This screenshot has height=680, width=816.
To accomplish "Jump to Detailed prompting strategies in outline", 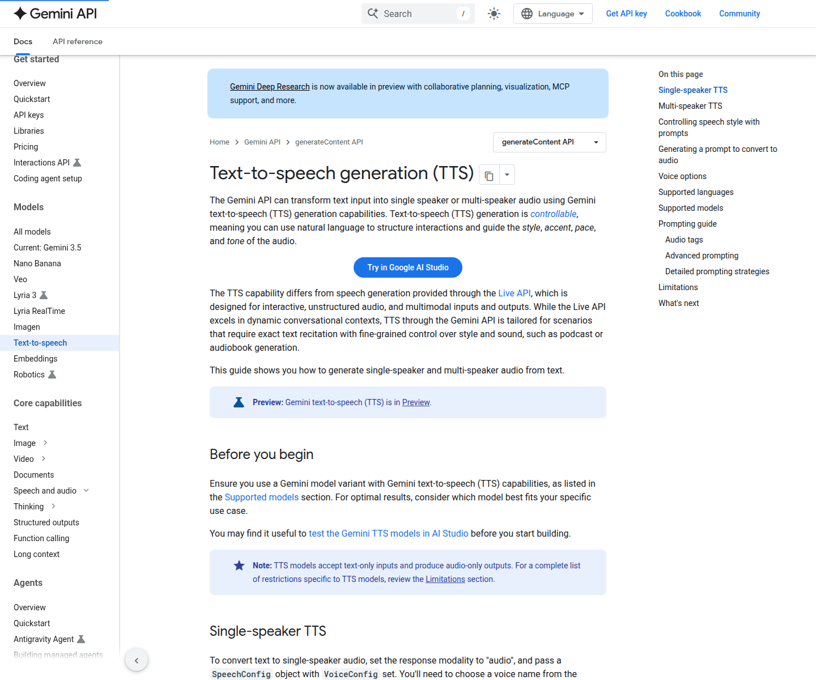I will pyautogui.click(x=717, y=271).
